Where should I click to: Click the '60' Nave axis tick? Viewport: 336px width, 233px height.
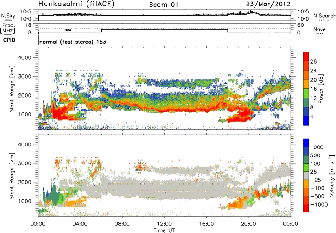300,25
